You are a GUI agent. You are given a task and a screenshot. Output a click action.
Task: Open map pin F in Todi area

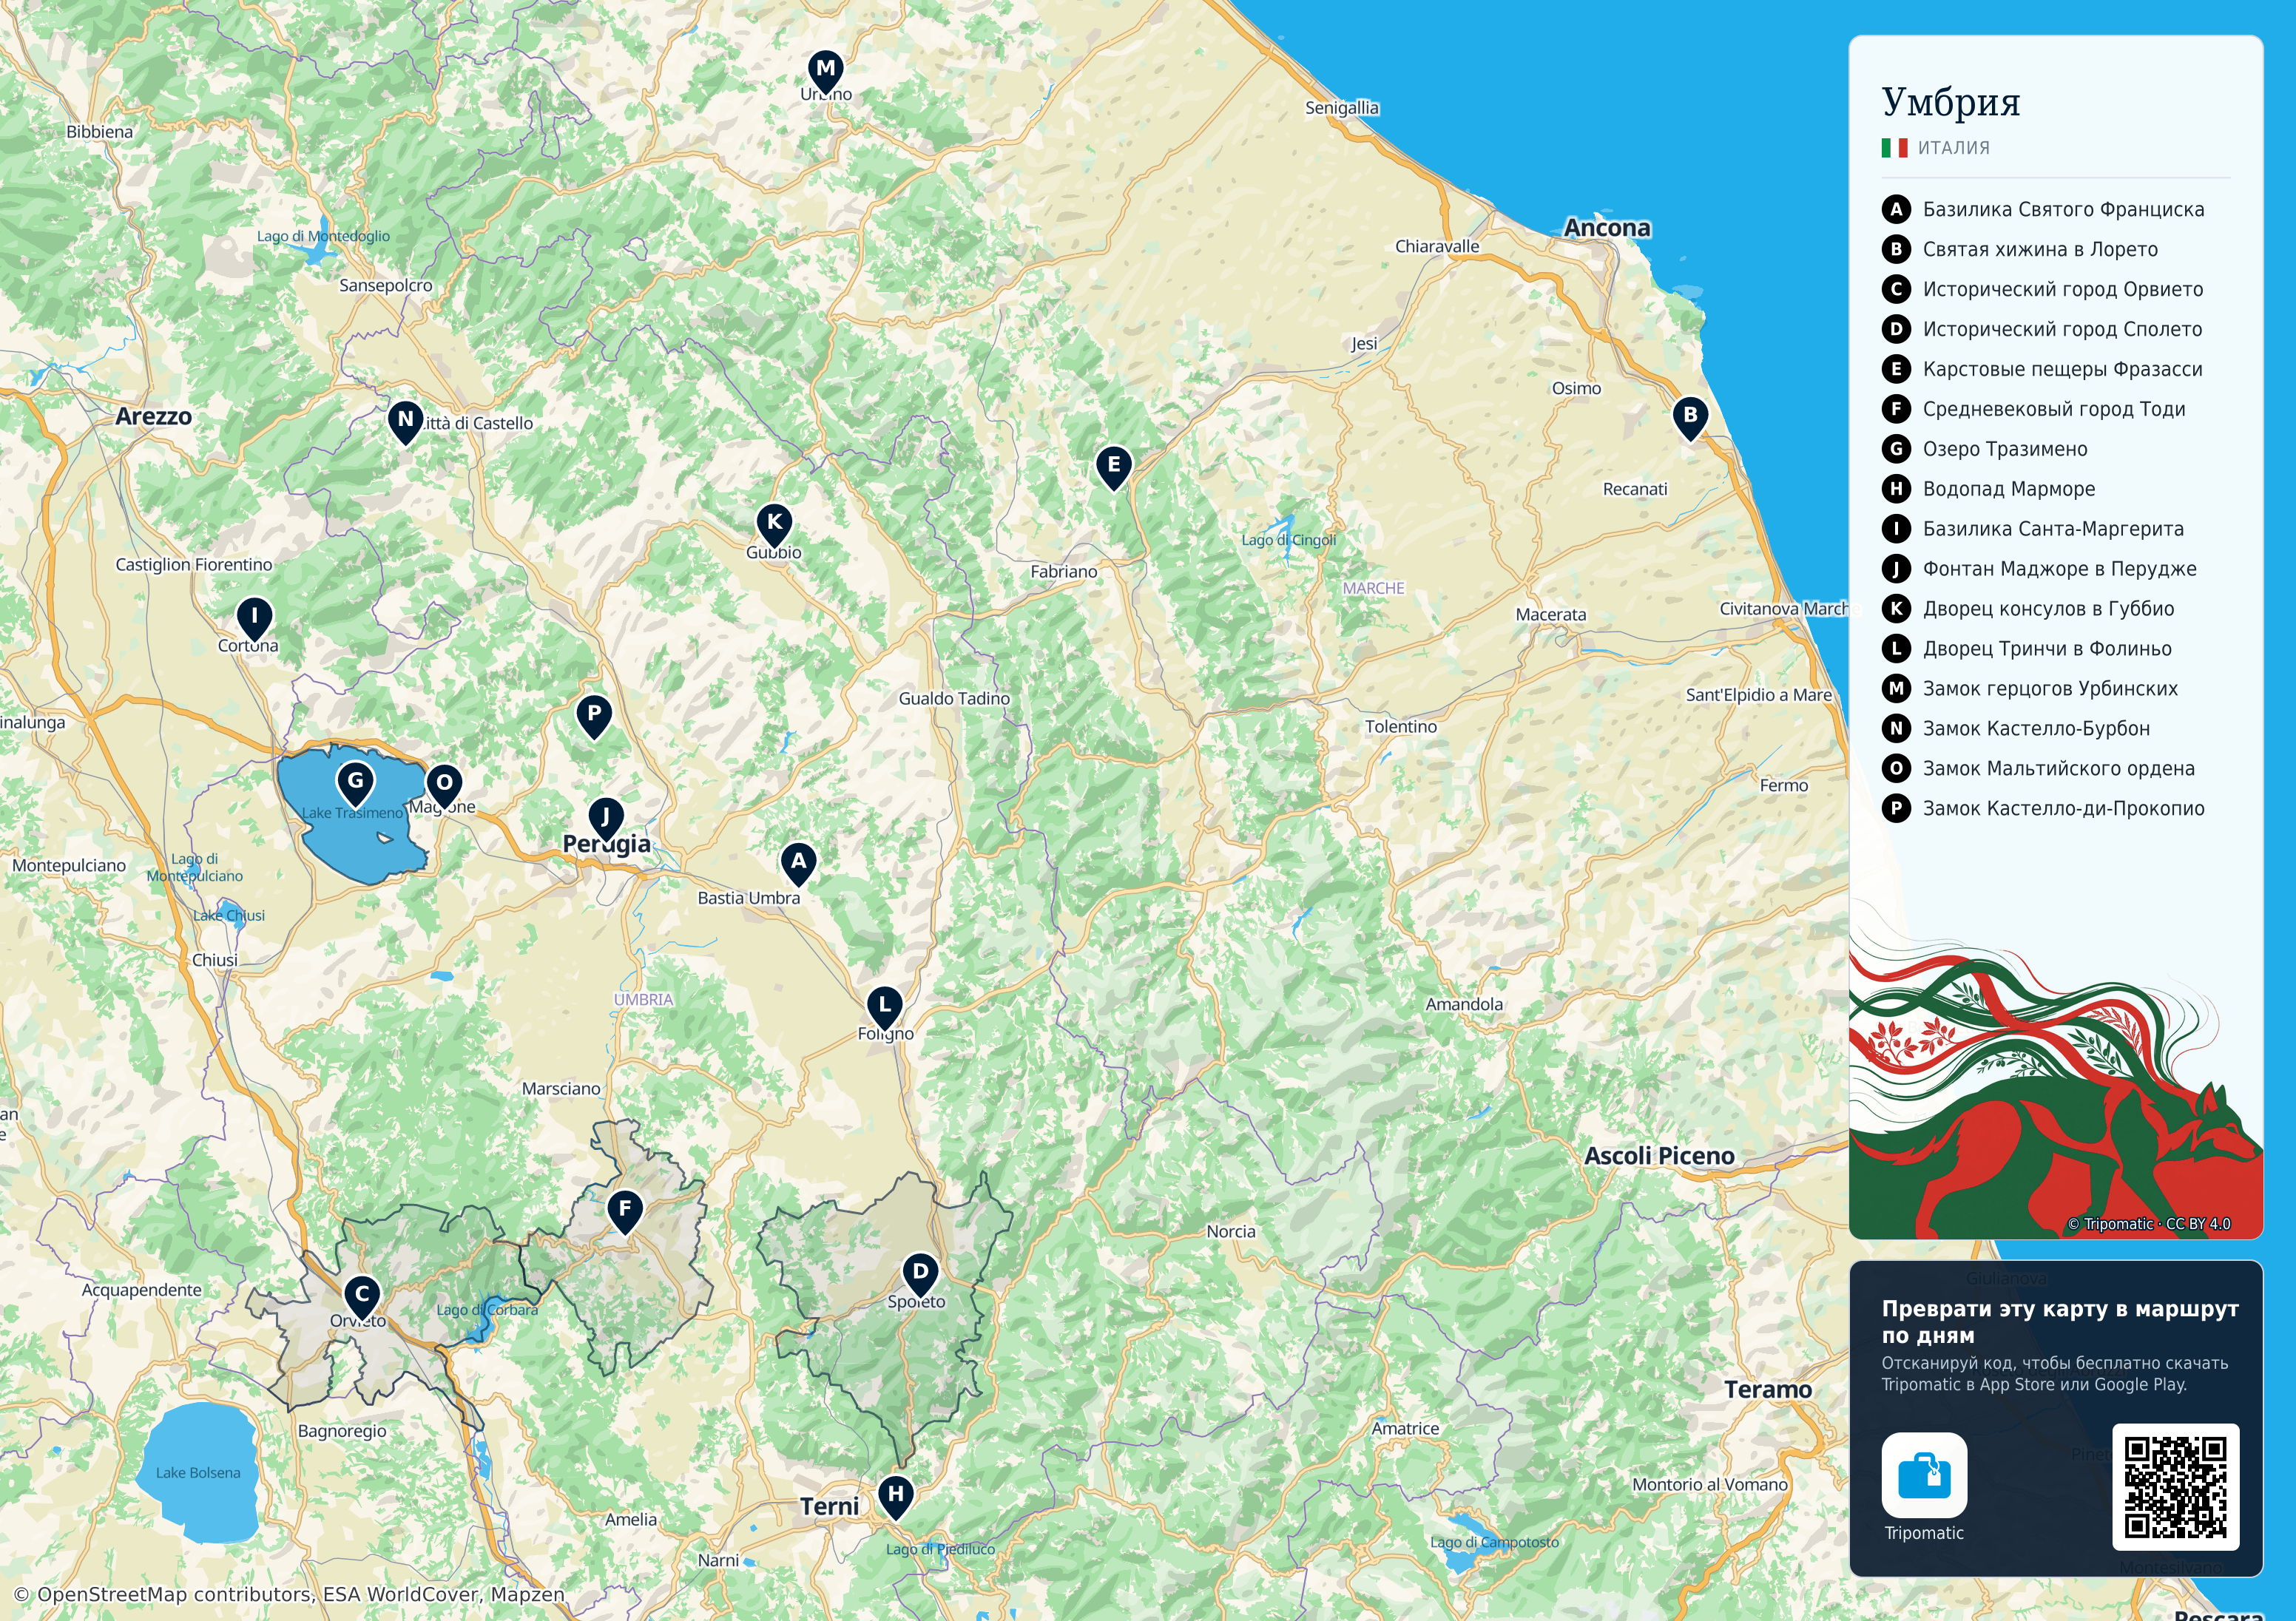625,1212
